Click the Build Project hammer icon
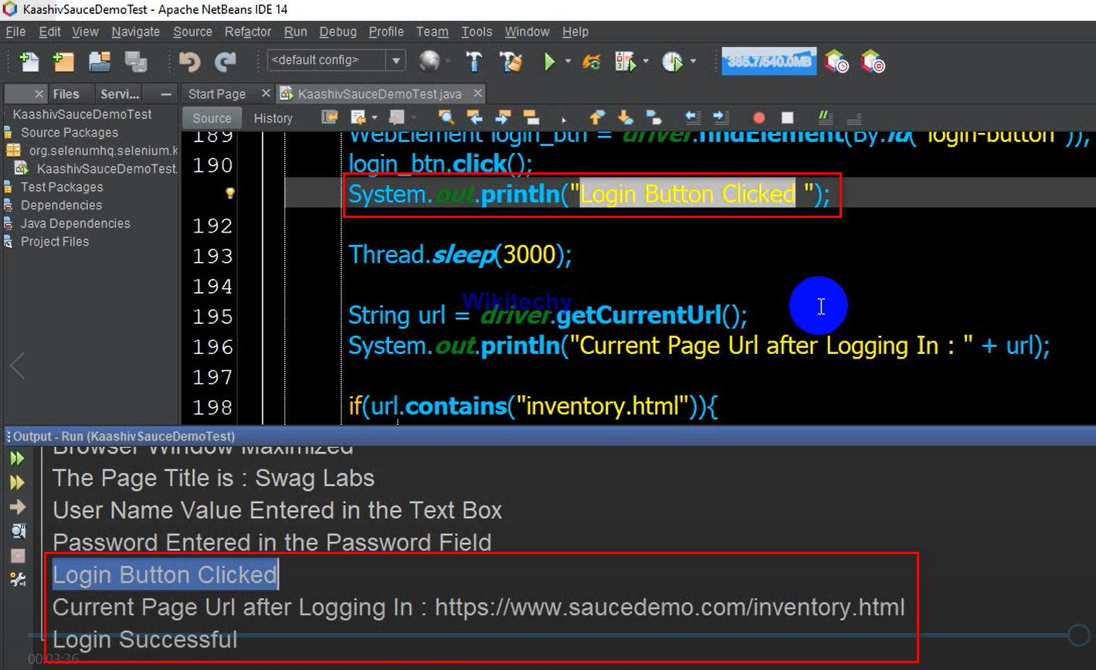The width and height of the screenshot is (1096, 670). coord(473,61)
